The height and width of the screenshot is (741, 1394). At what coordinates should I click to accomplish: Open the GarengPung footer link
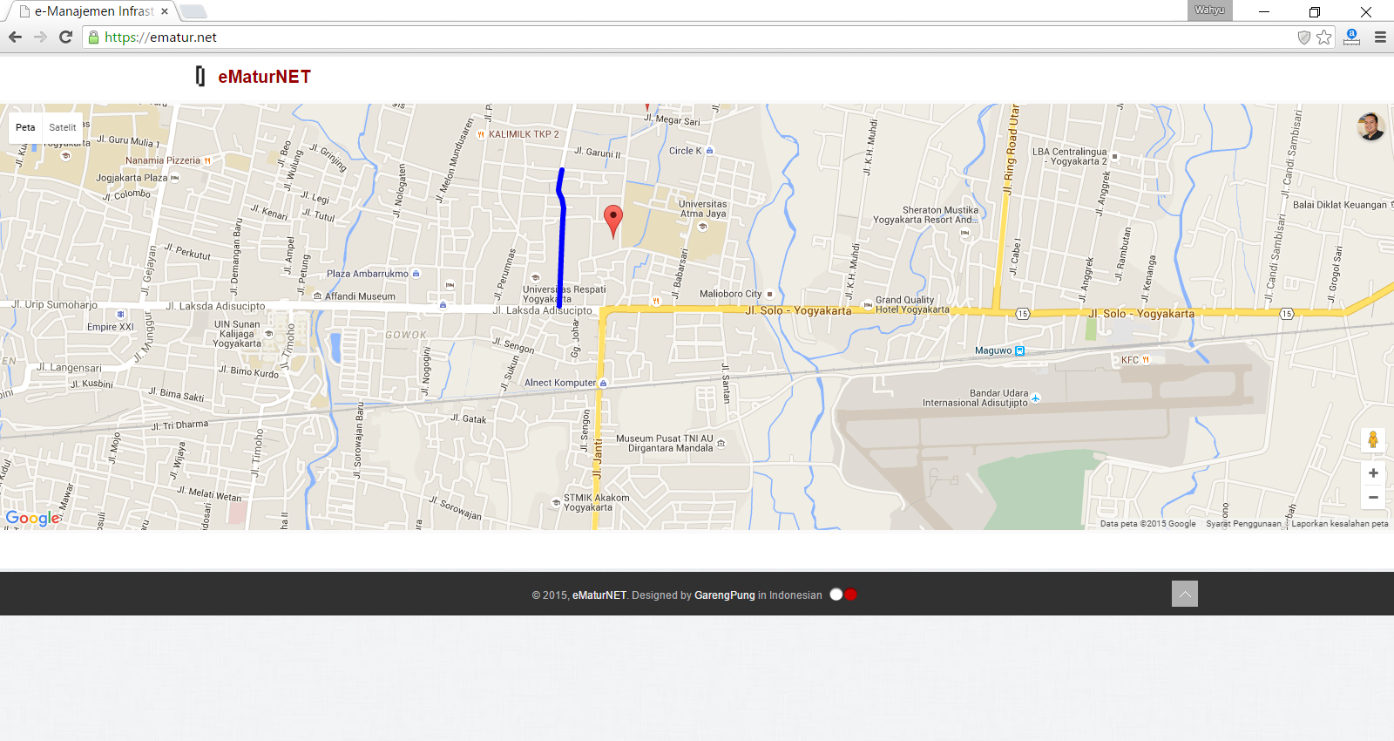pos(725,595)
